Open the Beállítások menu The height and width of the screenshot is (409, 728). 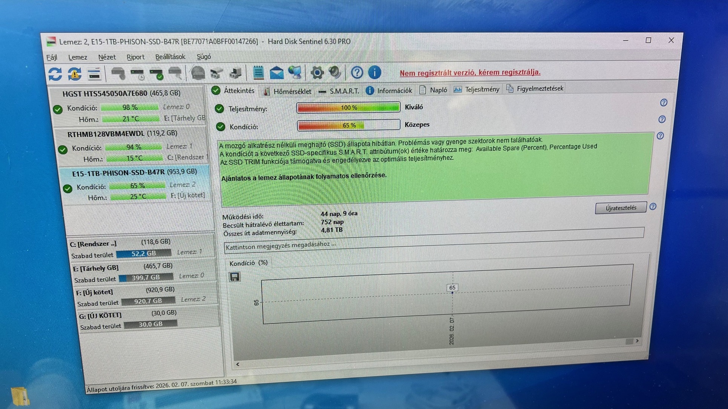coord(170,57)
